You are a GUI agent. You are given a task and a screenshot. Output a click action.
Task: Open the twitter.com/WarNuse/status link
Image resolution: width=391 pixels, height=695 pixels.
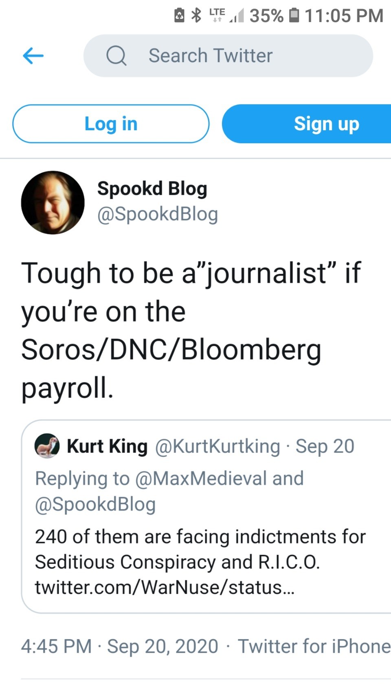tap(165, 587)
